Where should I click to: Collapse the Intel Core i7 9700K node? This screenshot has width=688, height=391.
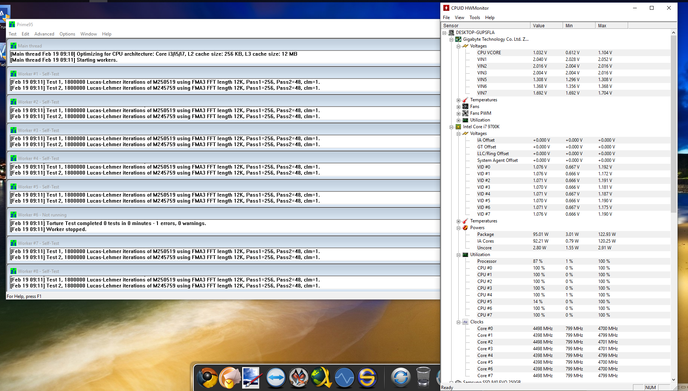452,127
